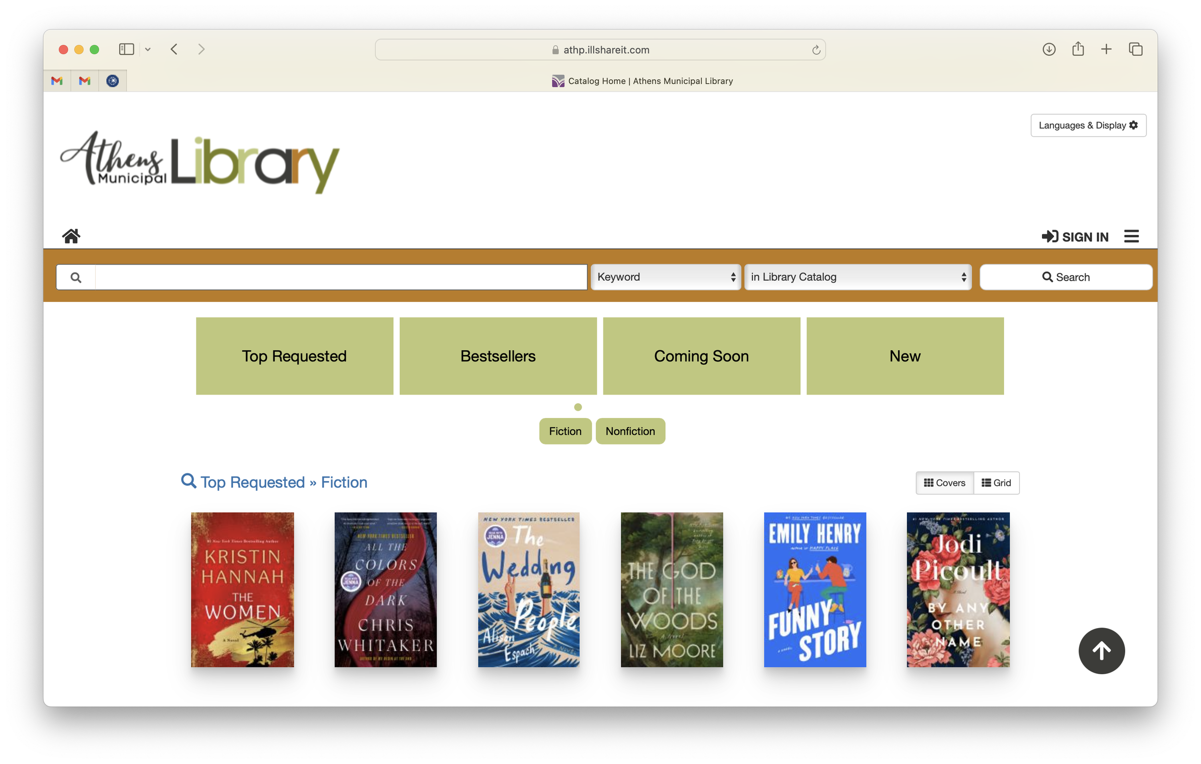Select the Coming Soon category tab
This screenshot has width=1201, height=764.
701,356
